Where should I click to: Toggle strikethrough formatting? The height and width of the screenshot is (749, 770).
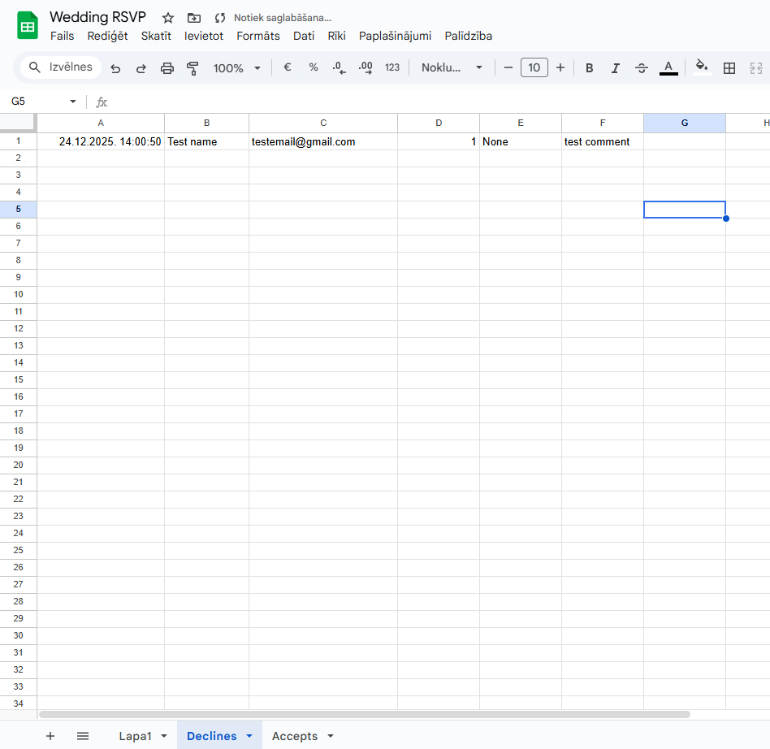[642, 68]
